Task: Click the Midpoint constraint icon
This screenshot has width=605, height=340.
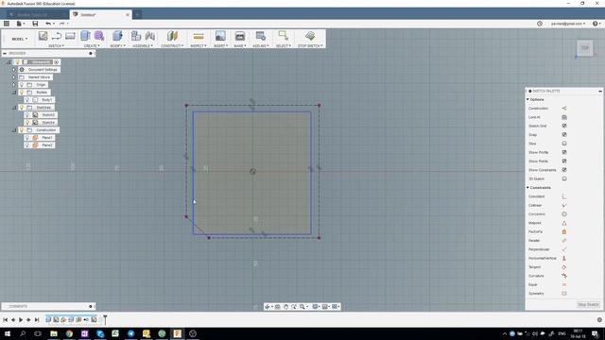Action: (x=564, y=223)
